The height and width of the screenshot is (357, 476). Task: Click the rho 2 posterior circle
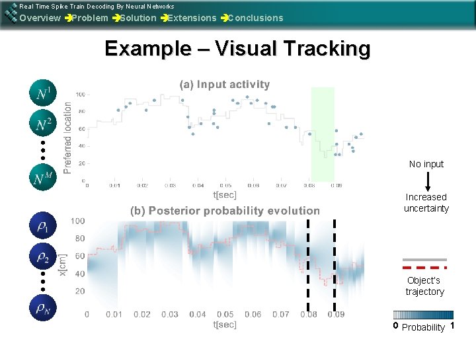(x=43, y=257)
